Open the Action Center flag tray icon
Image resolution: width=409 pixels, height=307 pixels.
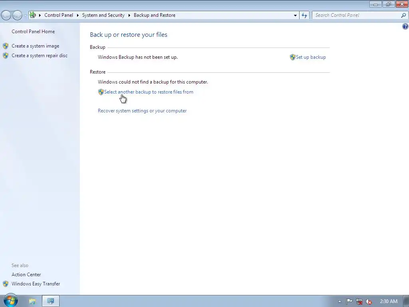(349, 301)
